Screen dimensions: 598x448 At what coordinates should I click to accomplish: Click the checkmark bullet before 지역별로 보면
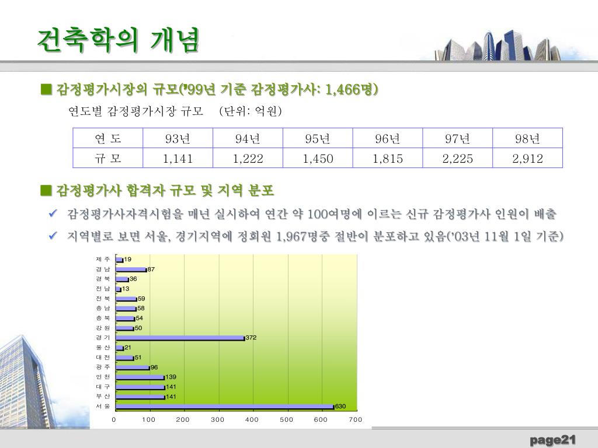pyautogui.click(x=53, y=236)
